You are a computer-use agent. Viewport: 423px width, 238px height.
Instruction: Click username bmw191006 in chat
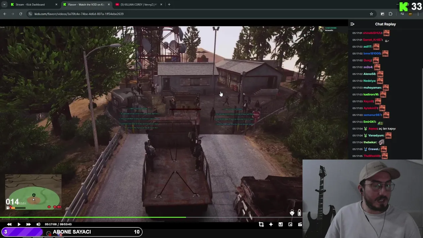(x=372, y=54)
